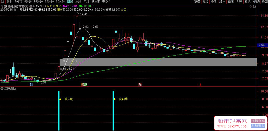Expand the 更多 more periods menu
This screenshot has height=131, width=268.
click(106, 2)
